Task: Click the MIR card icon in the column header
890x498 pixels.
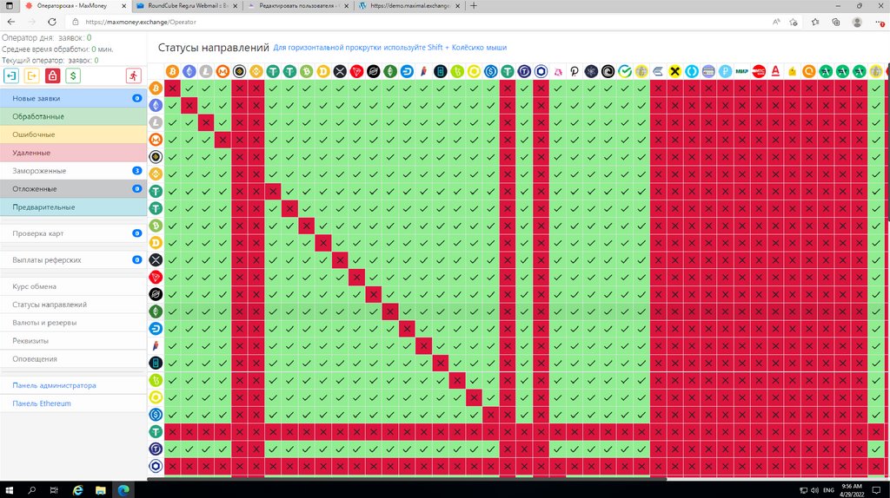Action: click(x=742, y=71)
